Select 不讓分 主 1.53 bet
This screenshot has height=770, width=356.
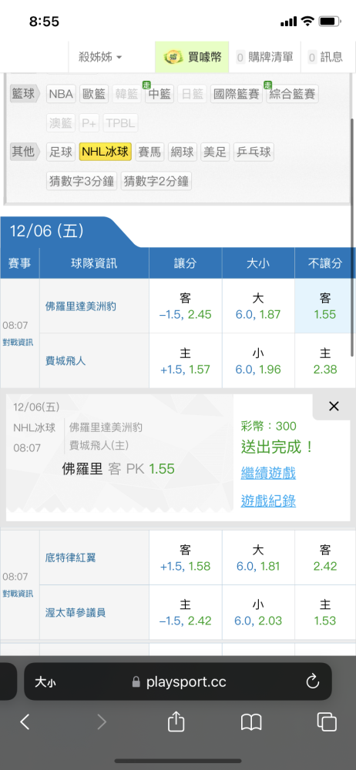pos(325,612)
